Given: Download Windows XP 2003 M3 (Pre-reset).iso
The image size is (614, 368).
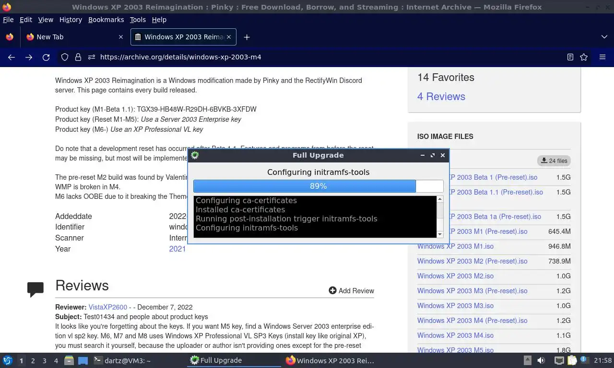Looking at the screenshot, I should coord(472,291).
